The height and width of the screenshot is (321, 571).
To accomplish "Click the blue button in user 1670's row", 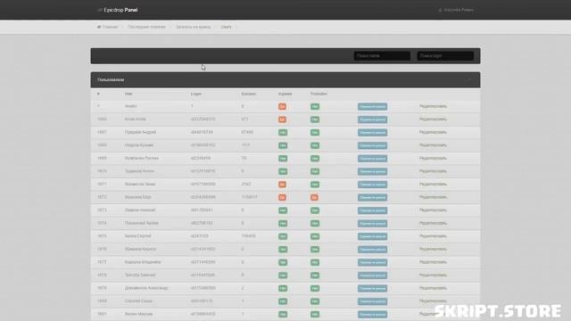I will pos(373,171).
